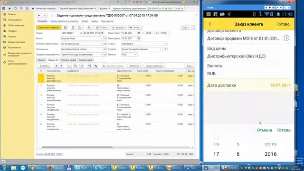
Task: Expand the Валюта RUB dropdown arrow
Action: 135,55
